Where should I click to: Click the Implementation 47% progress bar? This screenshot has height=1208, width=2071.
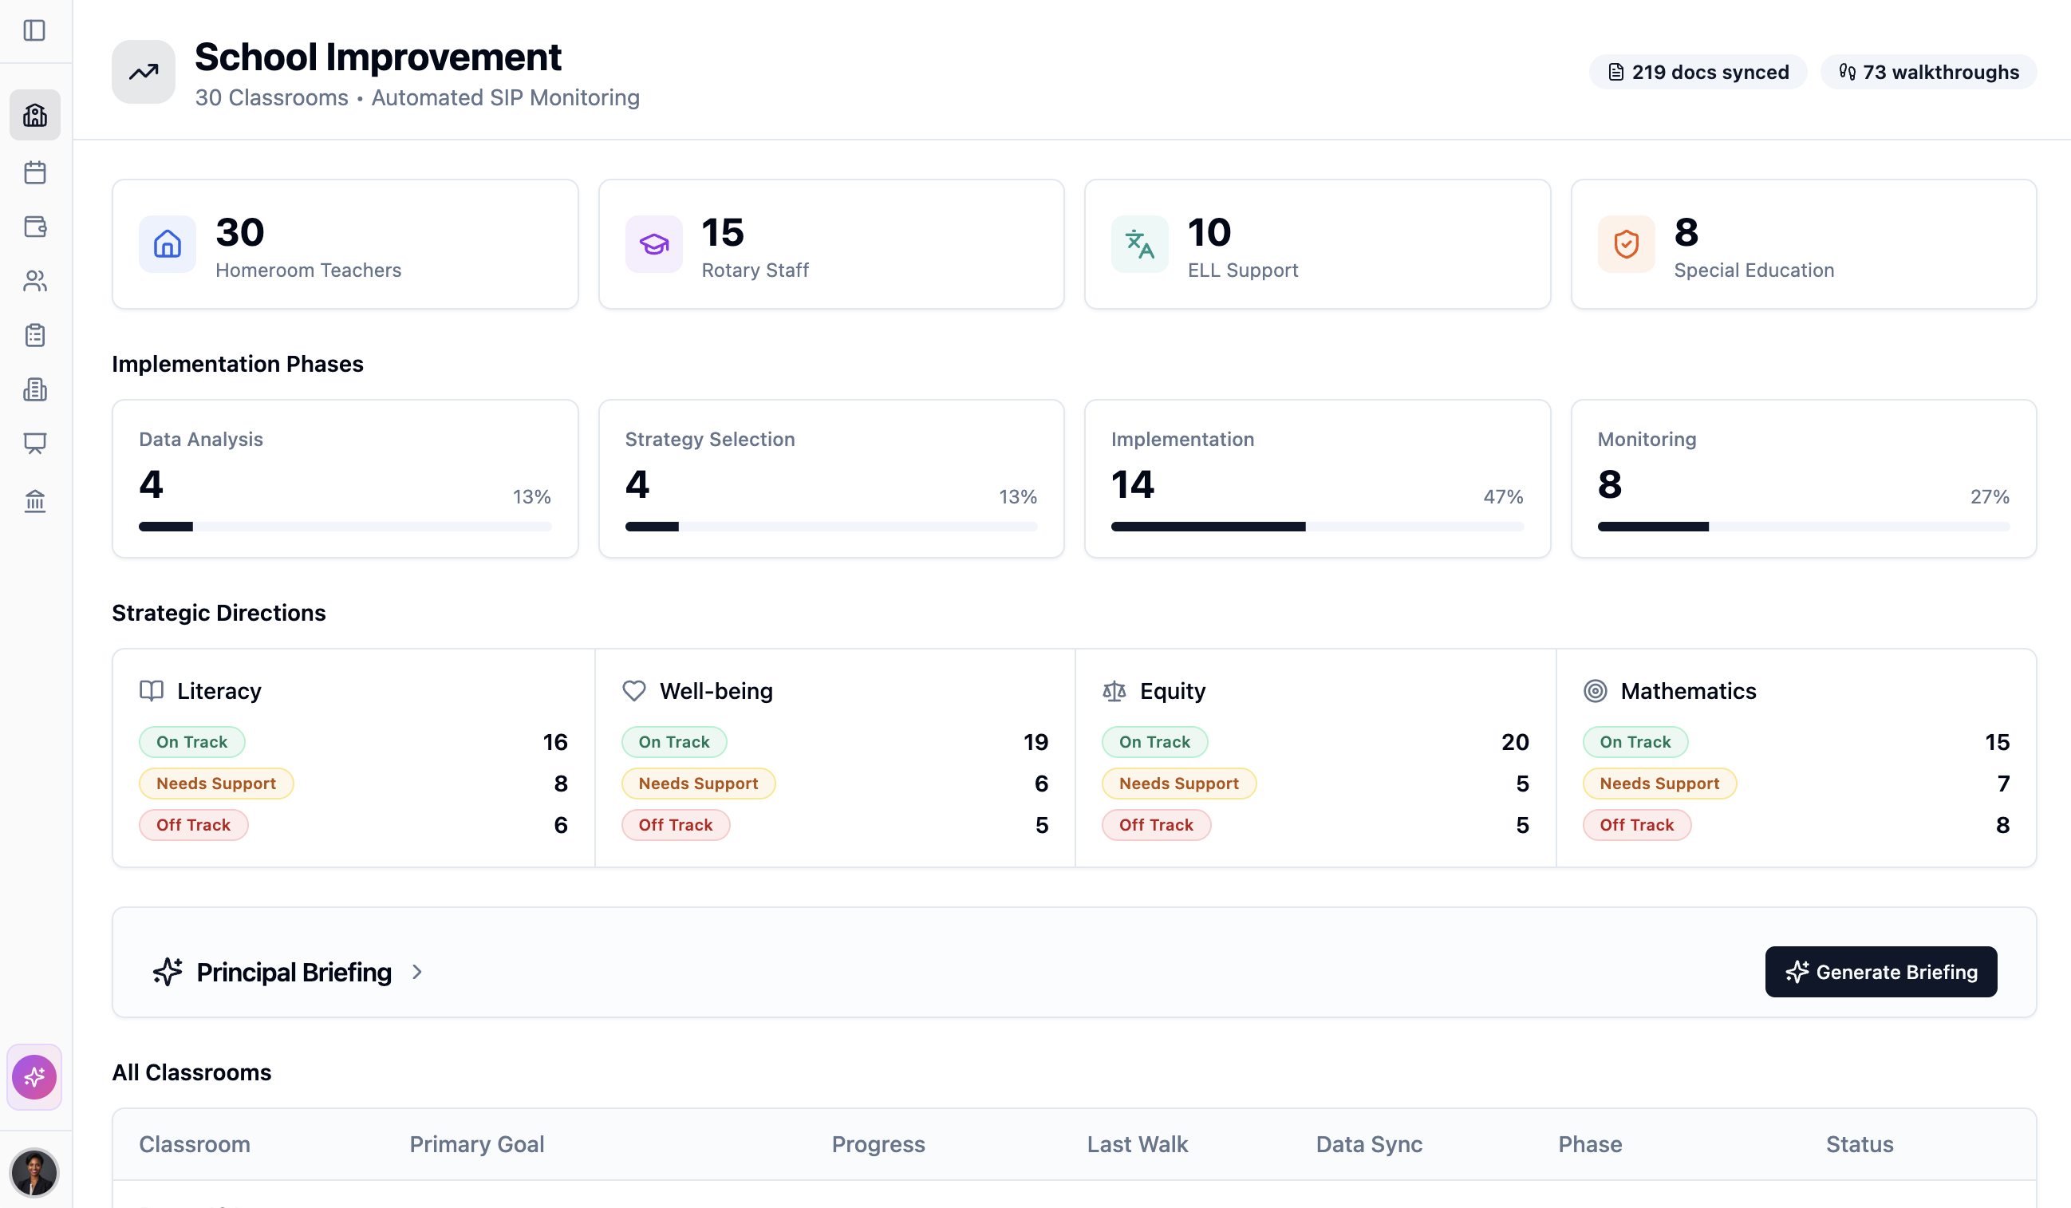(1316, 527)
